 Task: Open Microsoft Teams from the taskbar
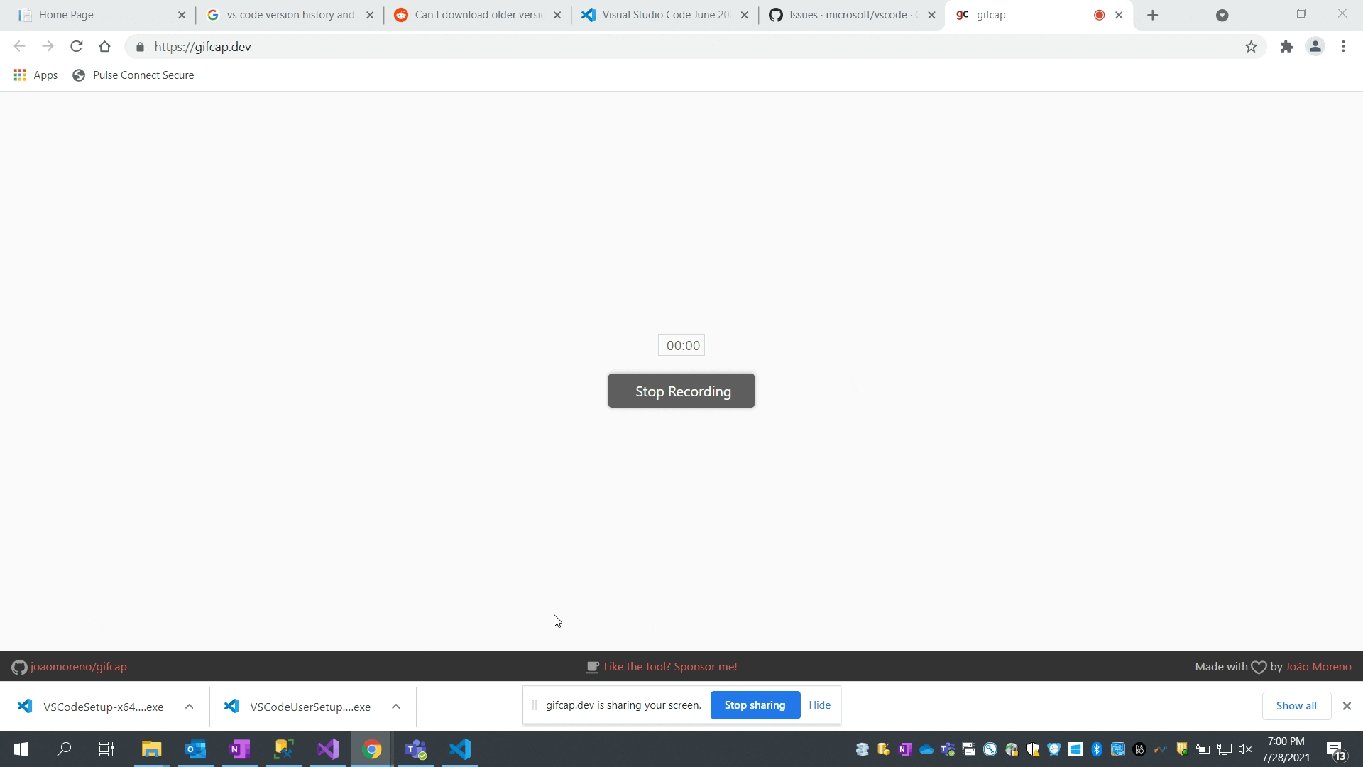416,749
